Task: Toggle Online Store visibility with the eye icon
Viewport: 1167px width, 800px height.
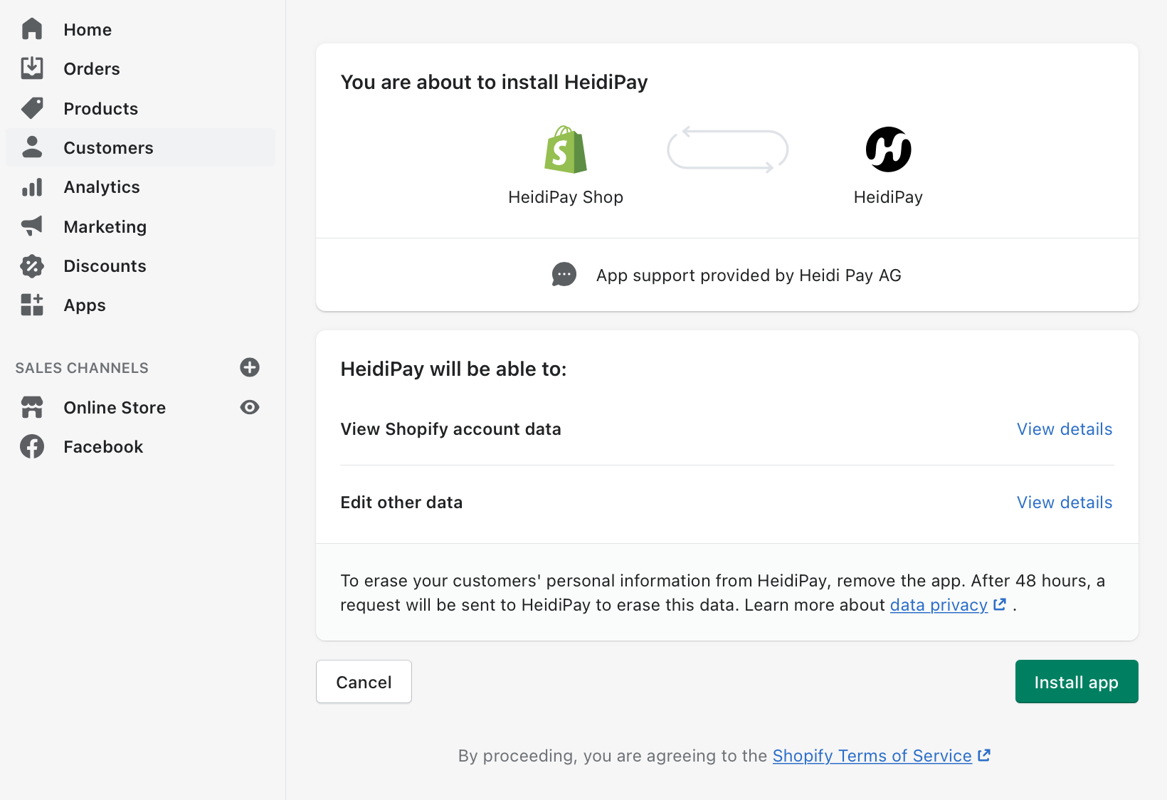Action: click(249, 407)
